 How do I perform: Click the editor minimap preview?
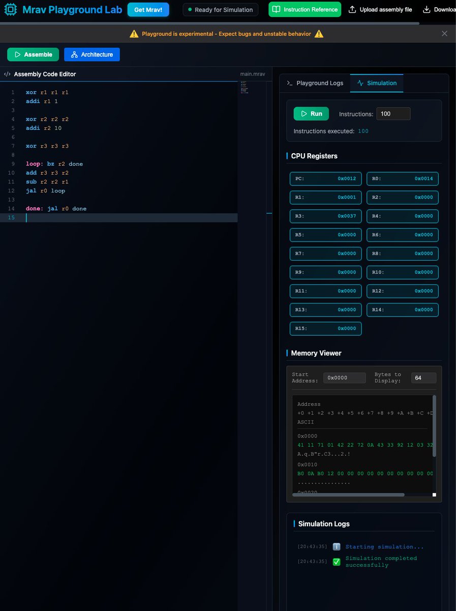coord(245,87)
